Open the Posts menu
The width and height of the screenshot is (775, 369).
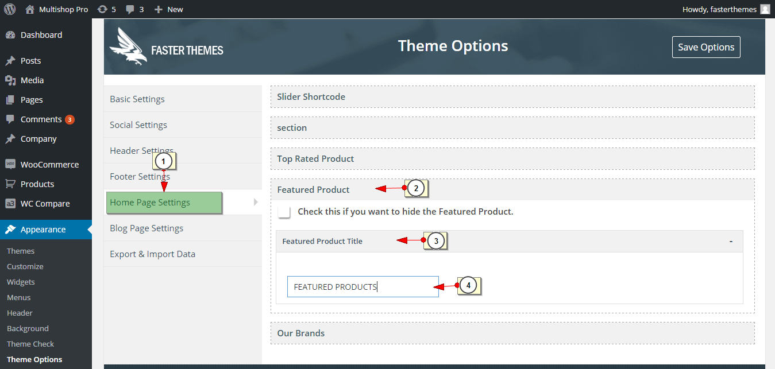46,61
